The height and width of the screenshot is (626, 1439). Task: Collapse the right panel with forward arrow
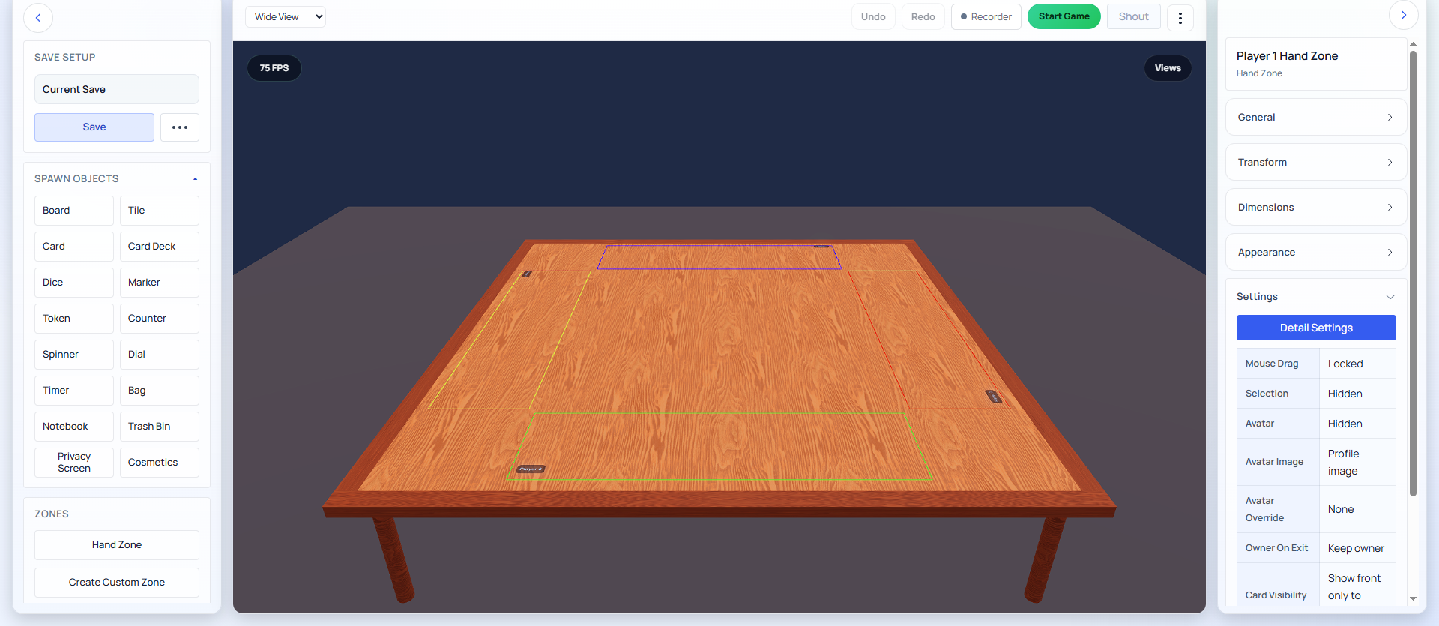[1403, 15]
